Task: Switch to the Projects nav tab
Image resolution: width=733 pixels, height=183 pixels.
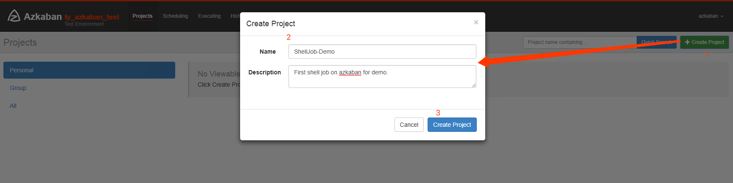Action: click(x=142, y=16)
